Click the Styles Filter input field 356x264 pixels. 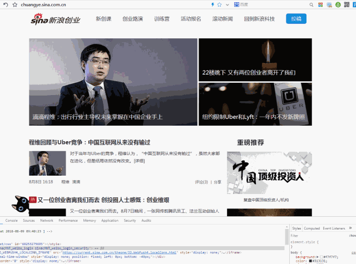[318, 236]
